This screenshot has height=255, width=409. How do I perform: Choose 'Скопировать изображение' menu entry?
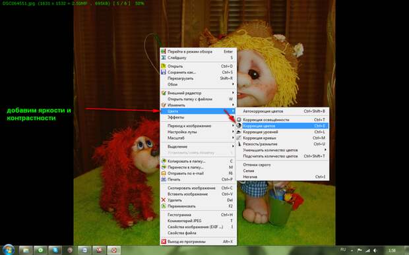(199, 188)
